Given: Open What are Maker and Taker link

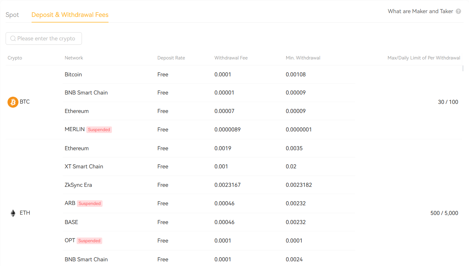Looking at the screenshot, I should [420, 11].
